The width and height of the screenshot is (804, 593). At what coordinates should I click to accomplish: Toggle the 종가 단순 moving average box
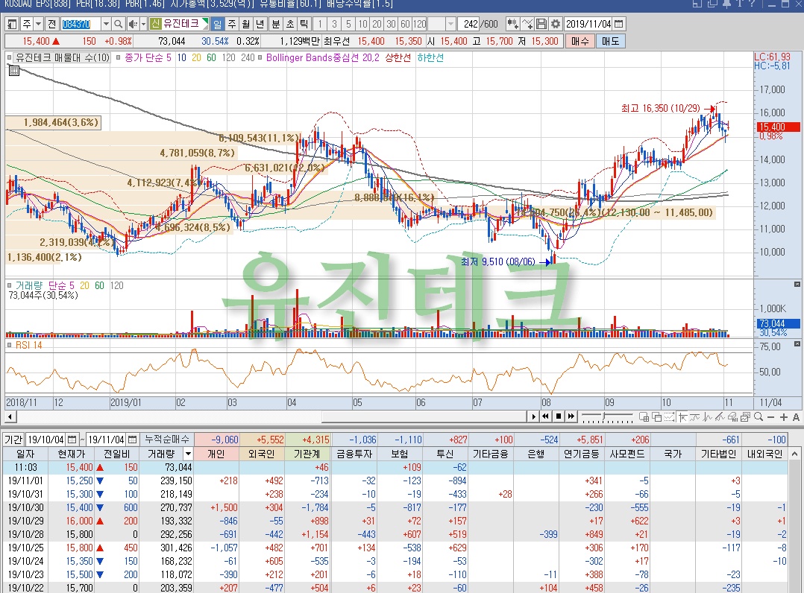click(119, 58)
